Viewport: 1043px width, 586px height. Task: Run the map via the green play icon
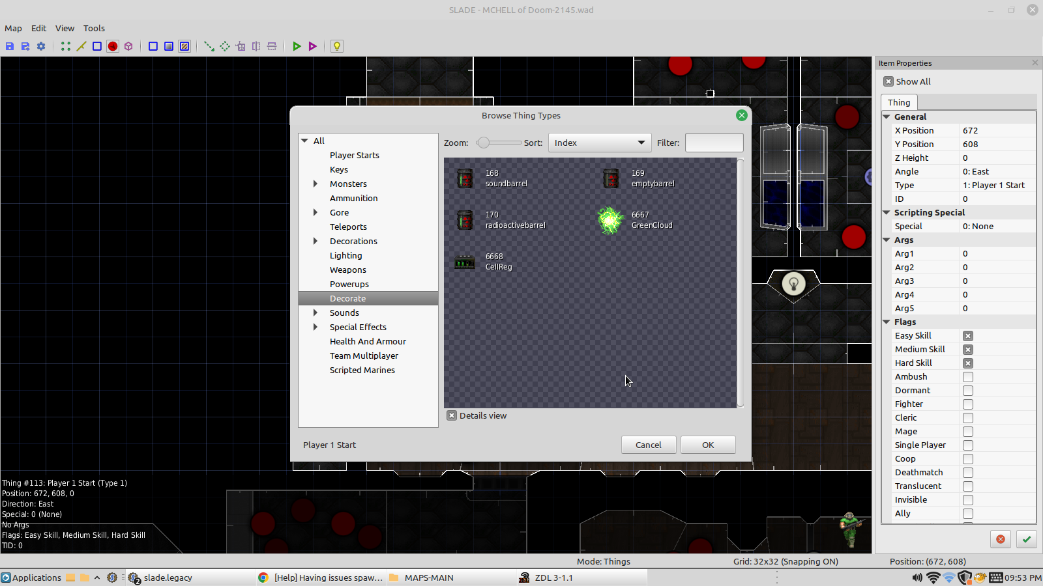(x=297, y=46)
